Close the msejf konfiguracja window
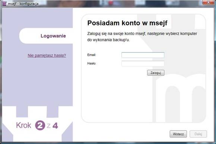Viewport: 216px width, 144px height. point(208,2)
